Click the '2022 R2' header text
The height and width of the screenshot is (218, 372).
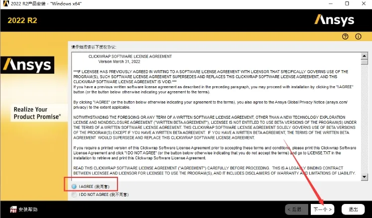22,21
